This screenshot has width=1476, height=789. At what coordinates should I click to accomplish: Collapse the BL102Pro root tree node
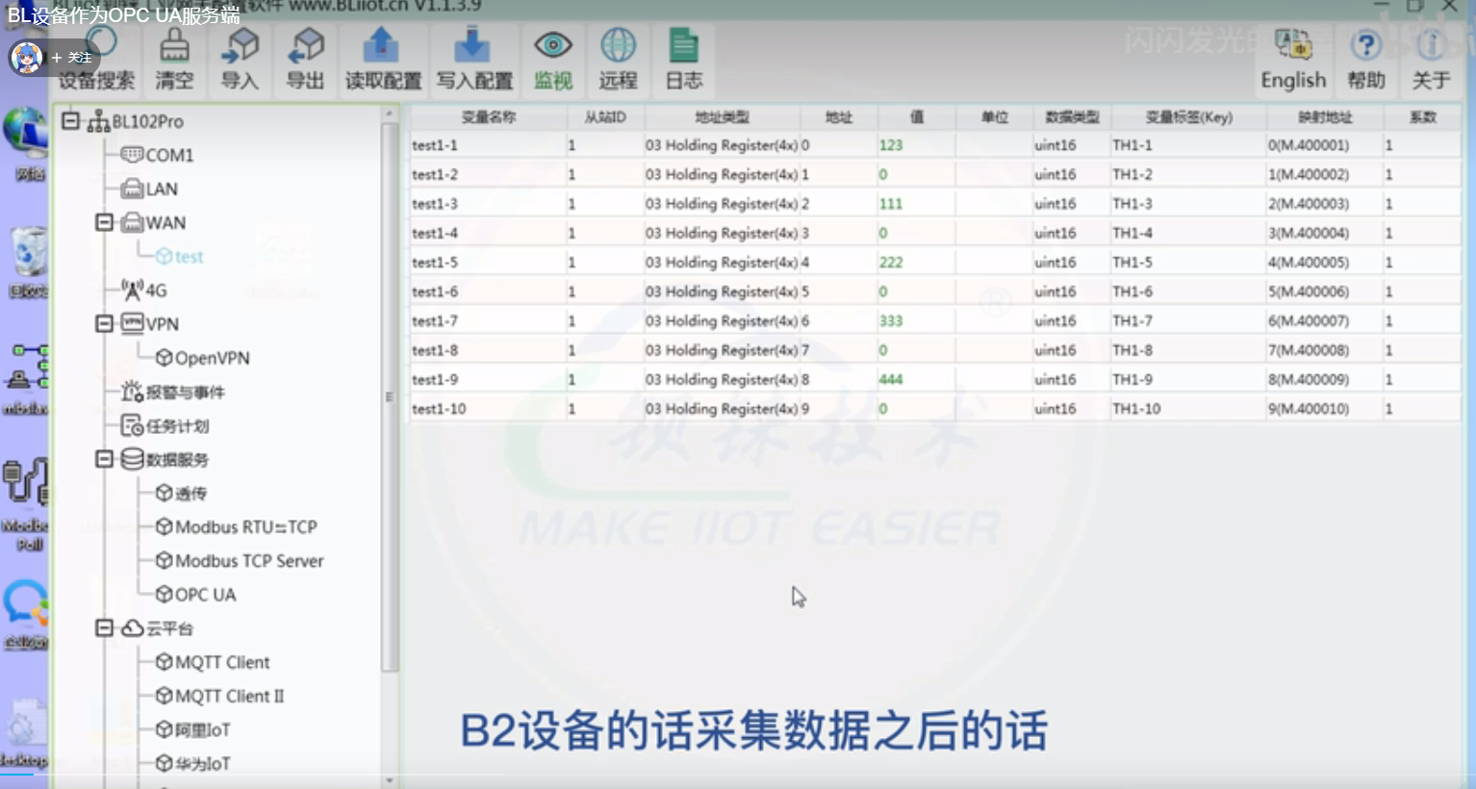point(70,121)
